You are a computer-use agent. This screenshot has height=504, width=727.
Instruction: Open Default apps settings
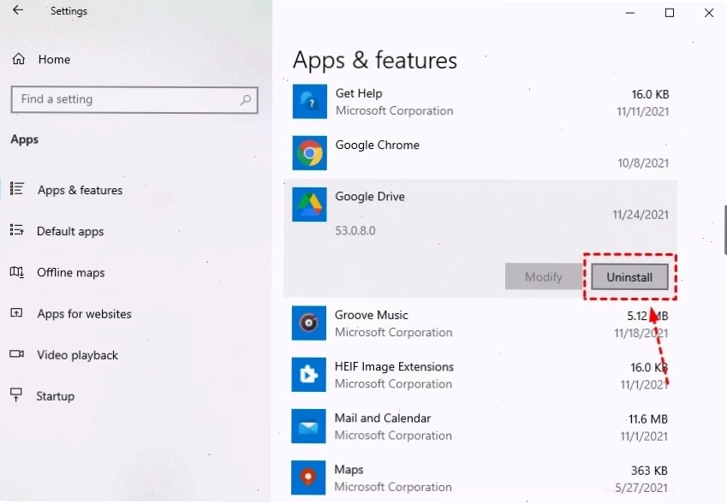click(x=70, y=231)
